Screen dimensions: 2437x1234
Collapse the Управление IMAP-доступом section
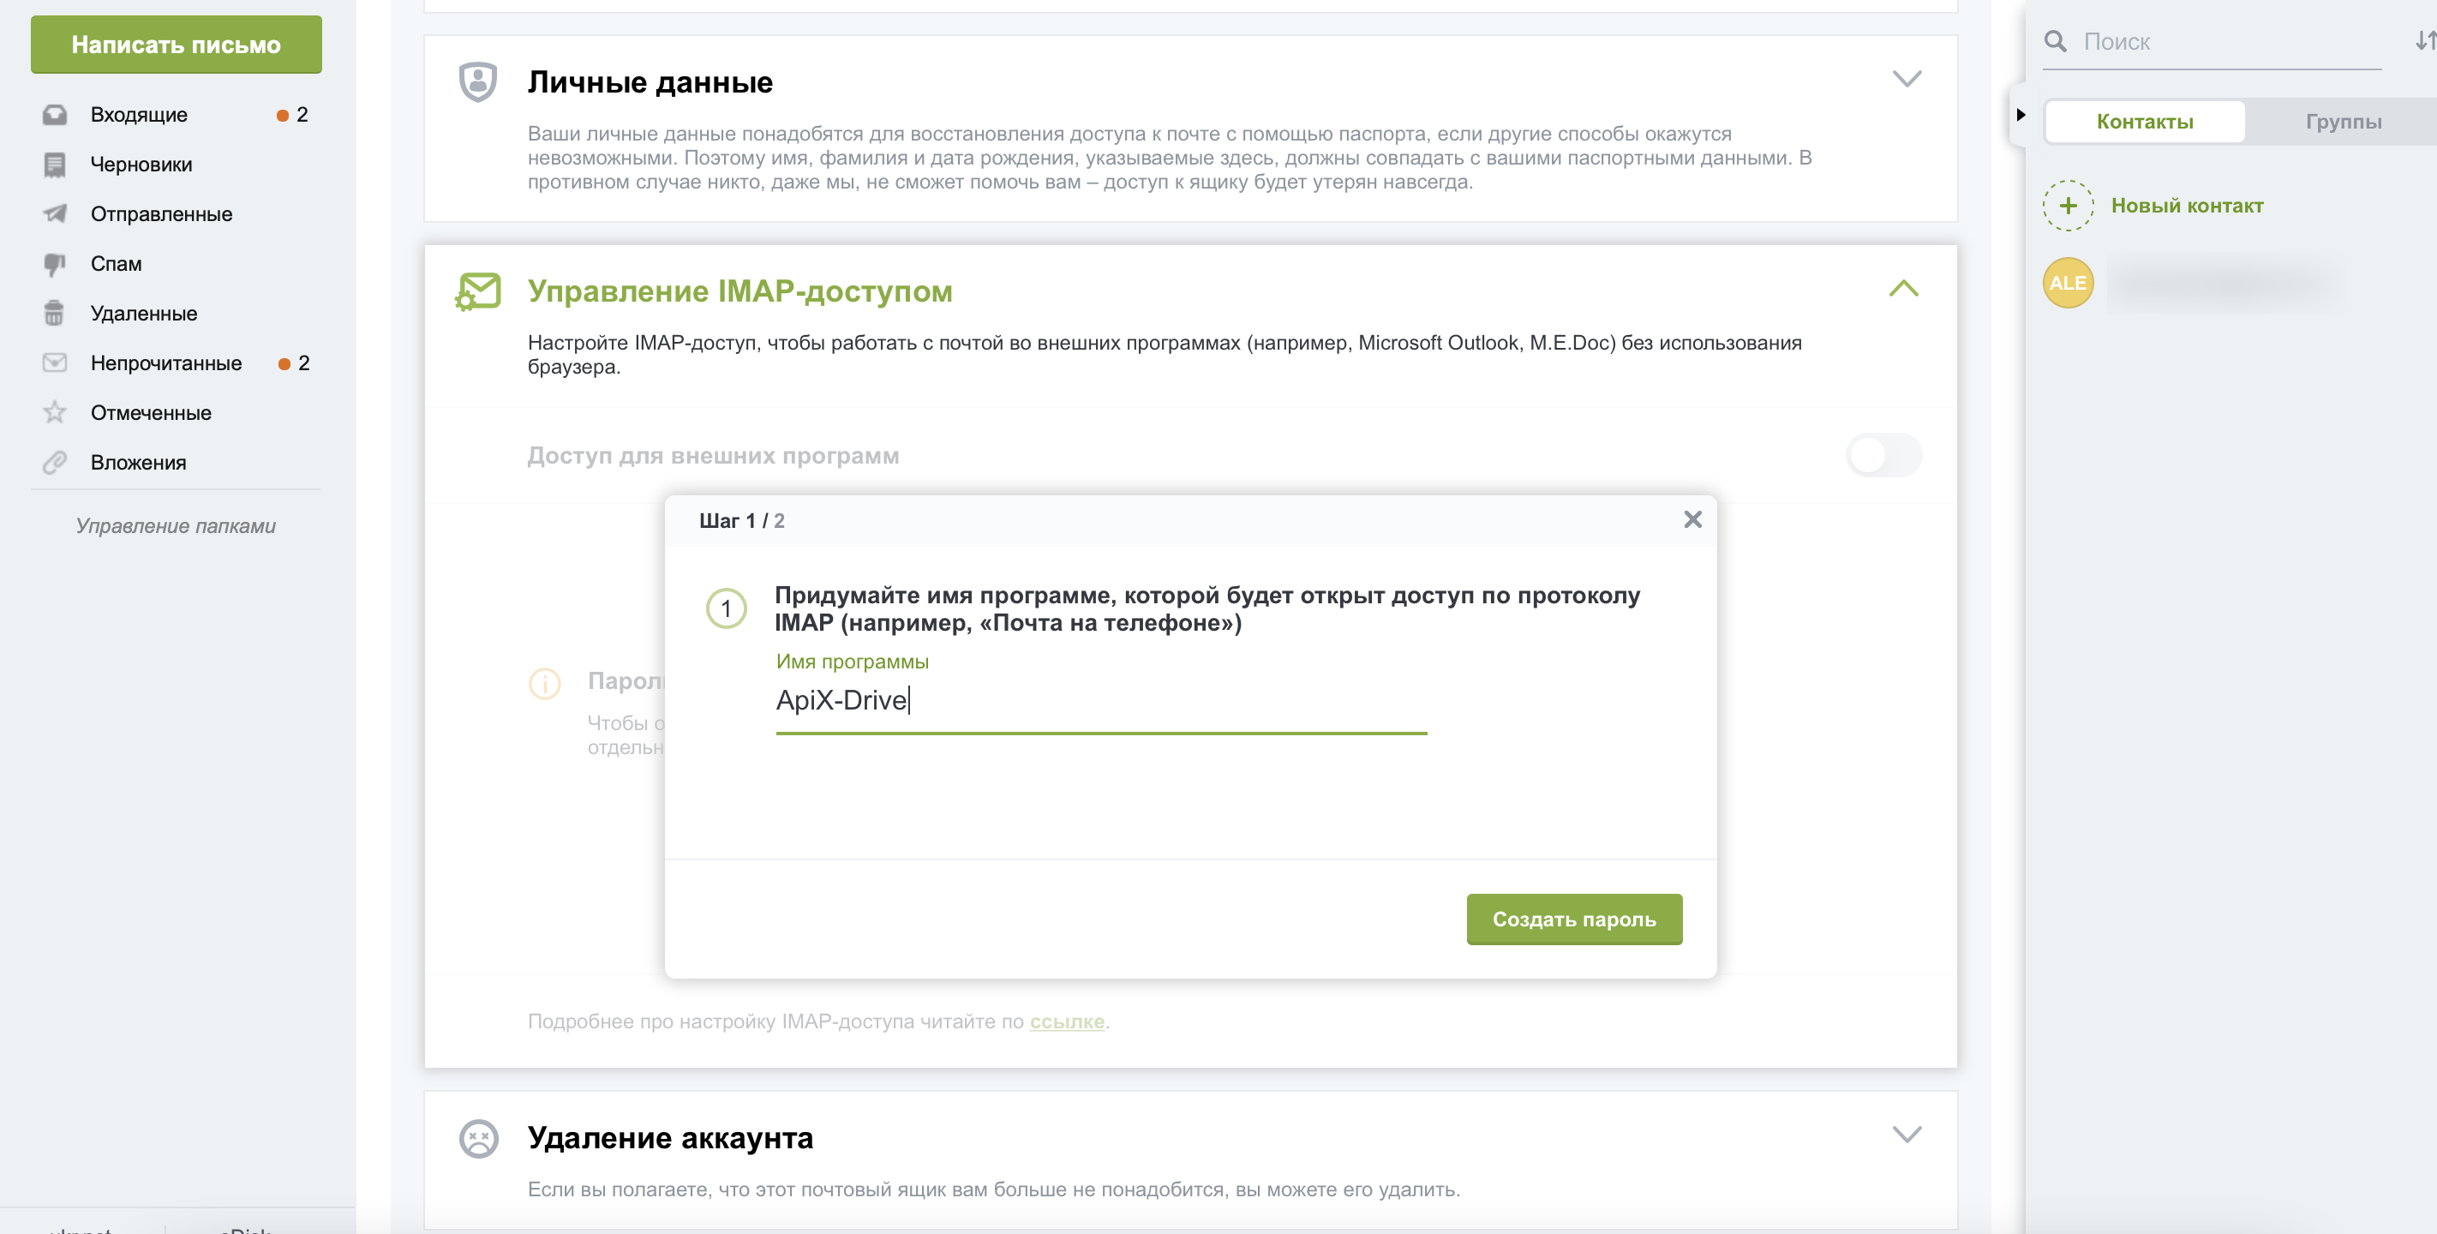[x=1904, y=288]
